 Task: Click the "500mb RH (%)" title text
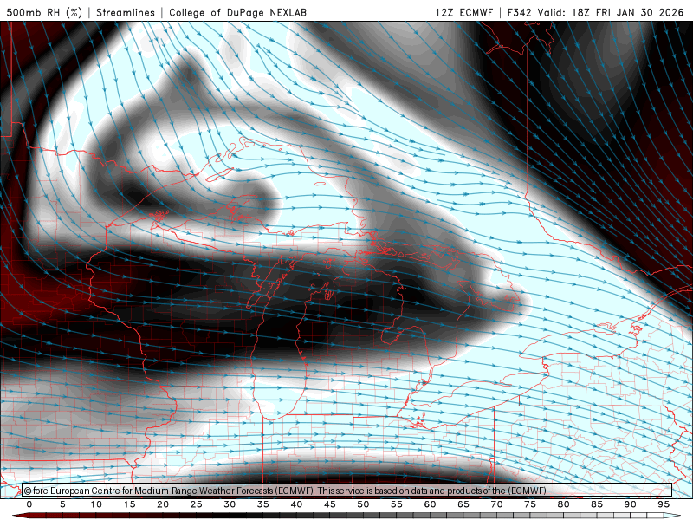click(x=45, y=12)
